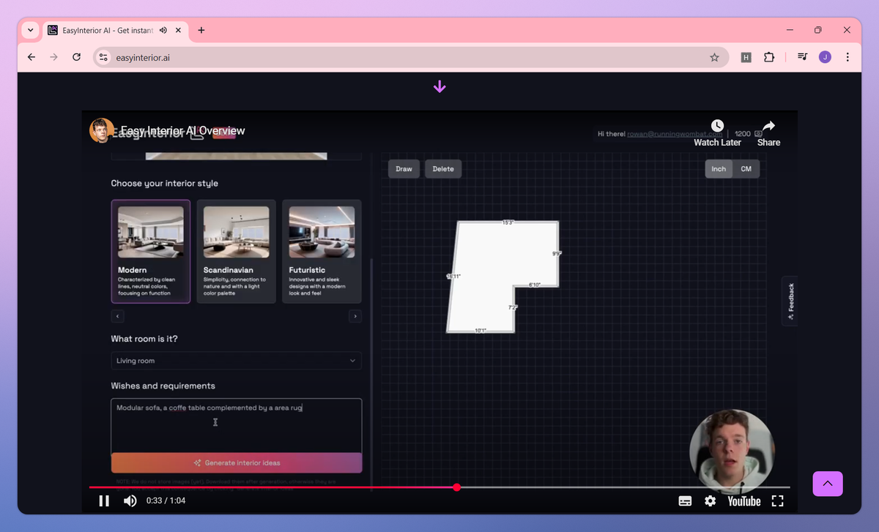
Task: Minimize the browser window
Action: (x=790, y=30)
